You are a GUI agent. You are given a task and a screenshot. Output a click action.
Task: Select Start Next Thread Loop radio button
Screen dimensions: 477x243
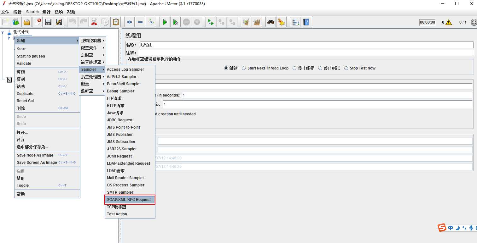coord(244,68)
